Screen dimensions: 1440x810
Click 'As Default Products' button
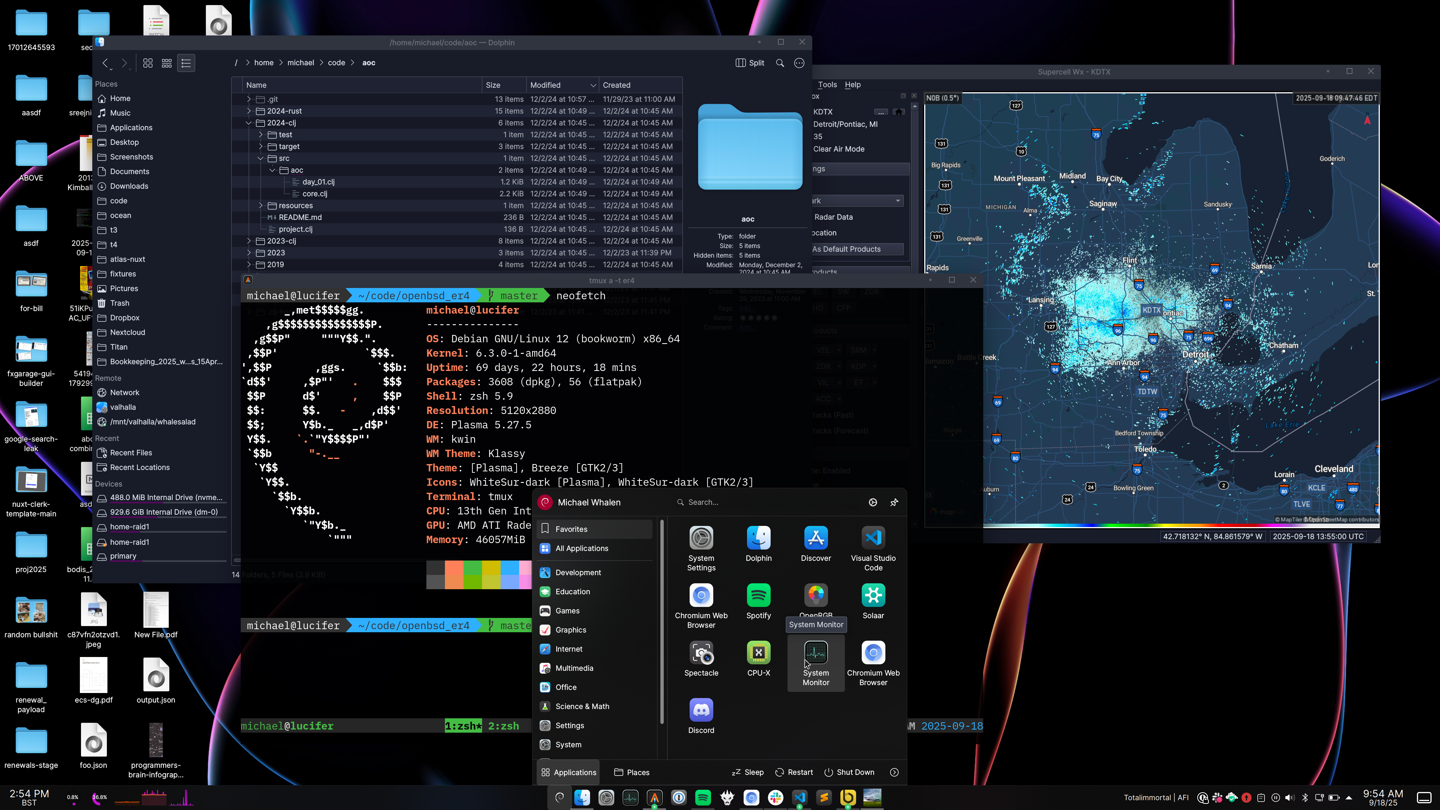pos(858,249)
